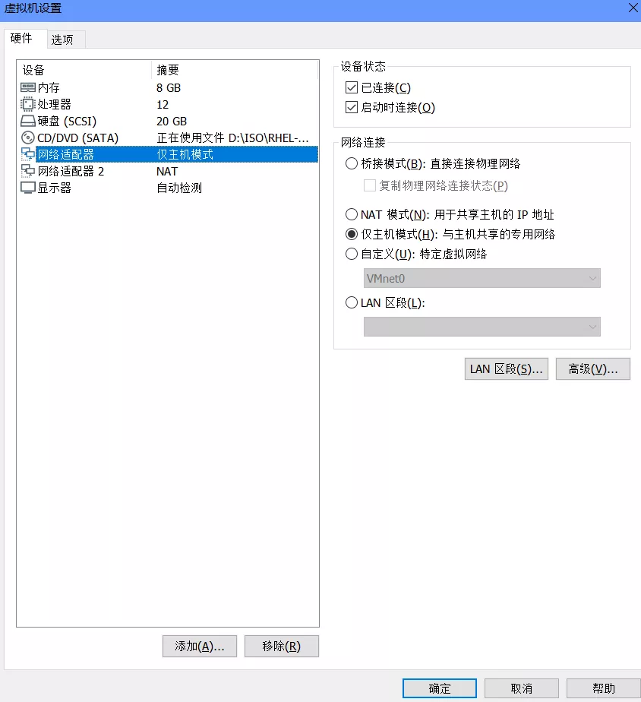Switch to the 硬件 tab

click(x=21, y=39)
